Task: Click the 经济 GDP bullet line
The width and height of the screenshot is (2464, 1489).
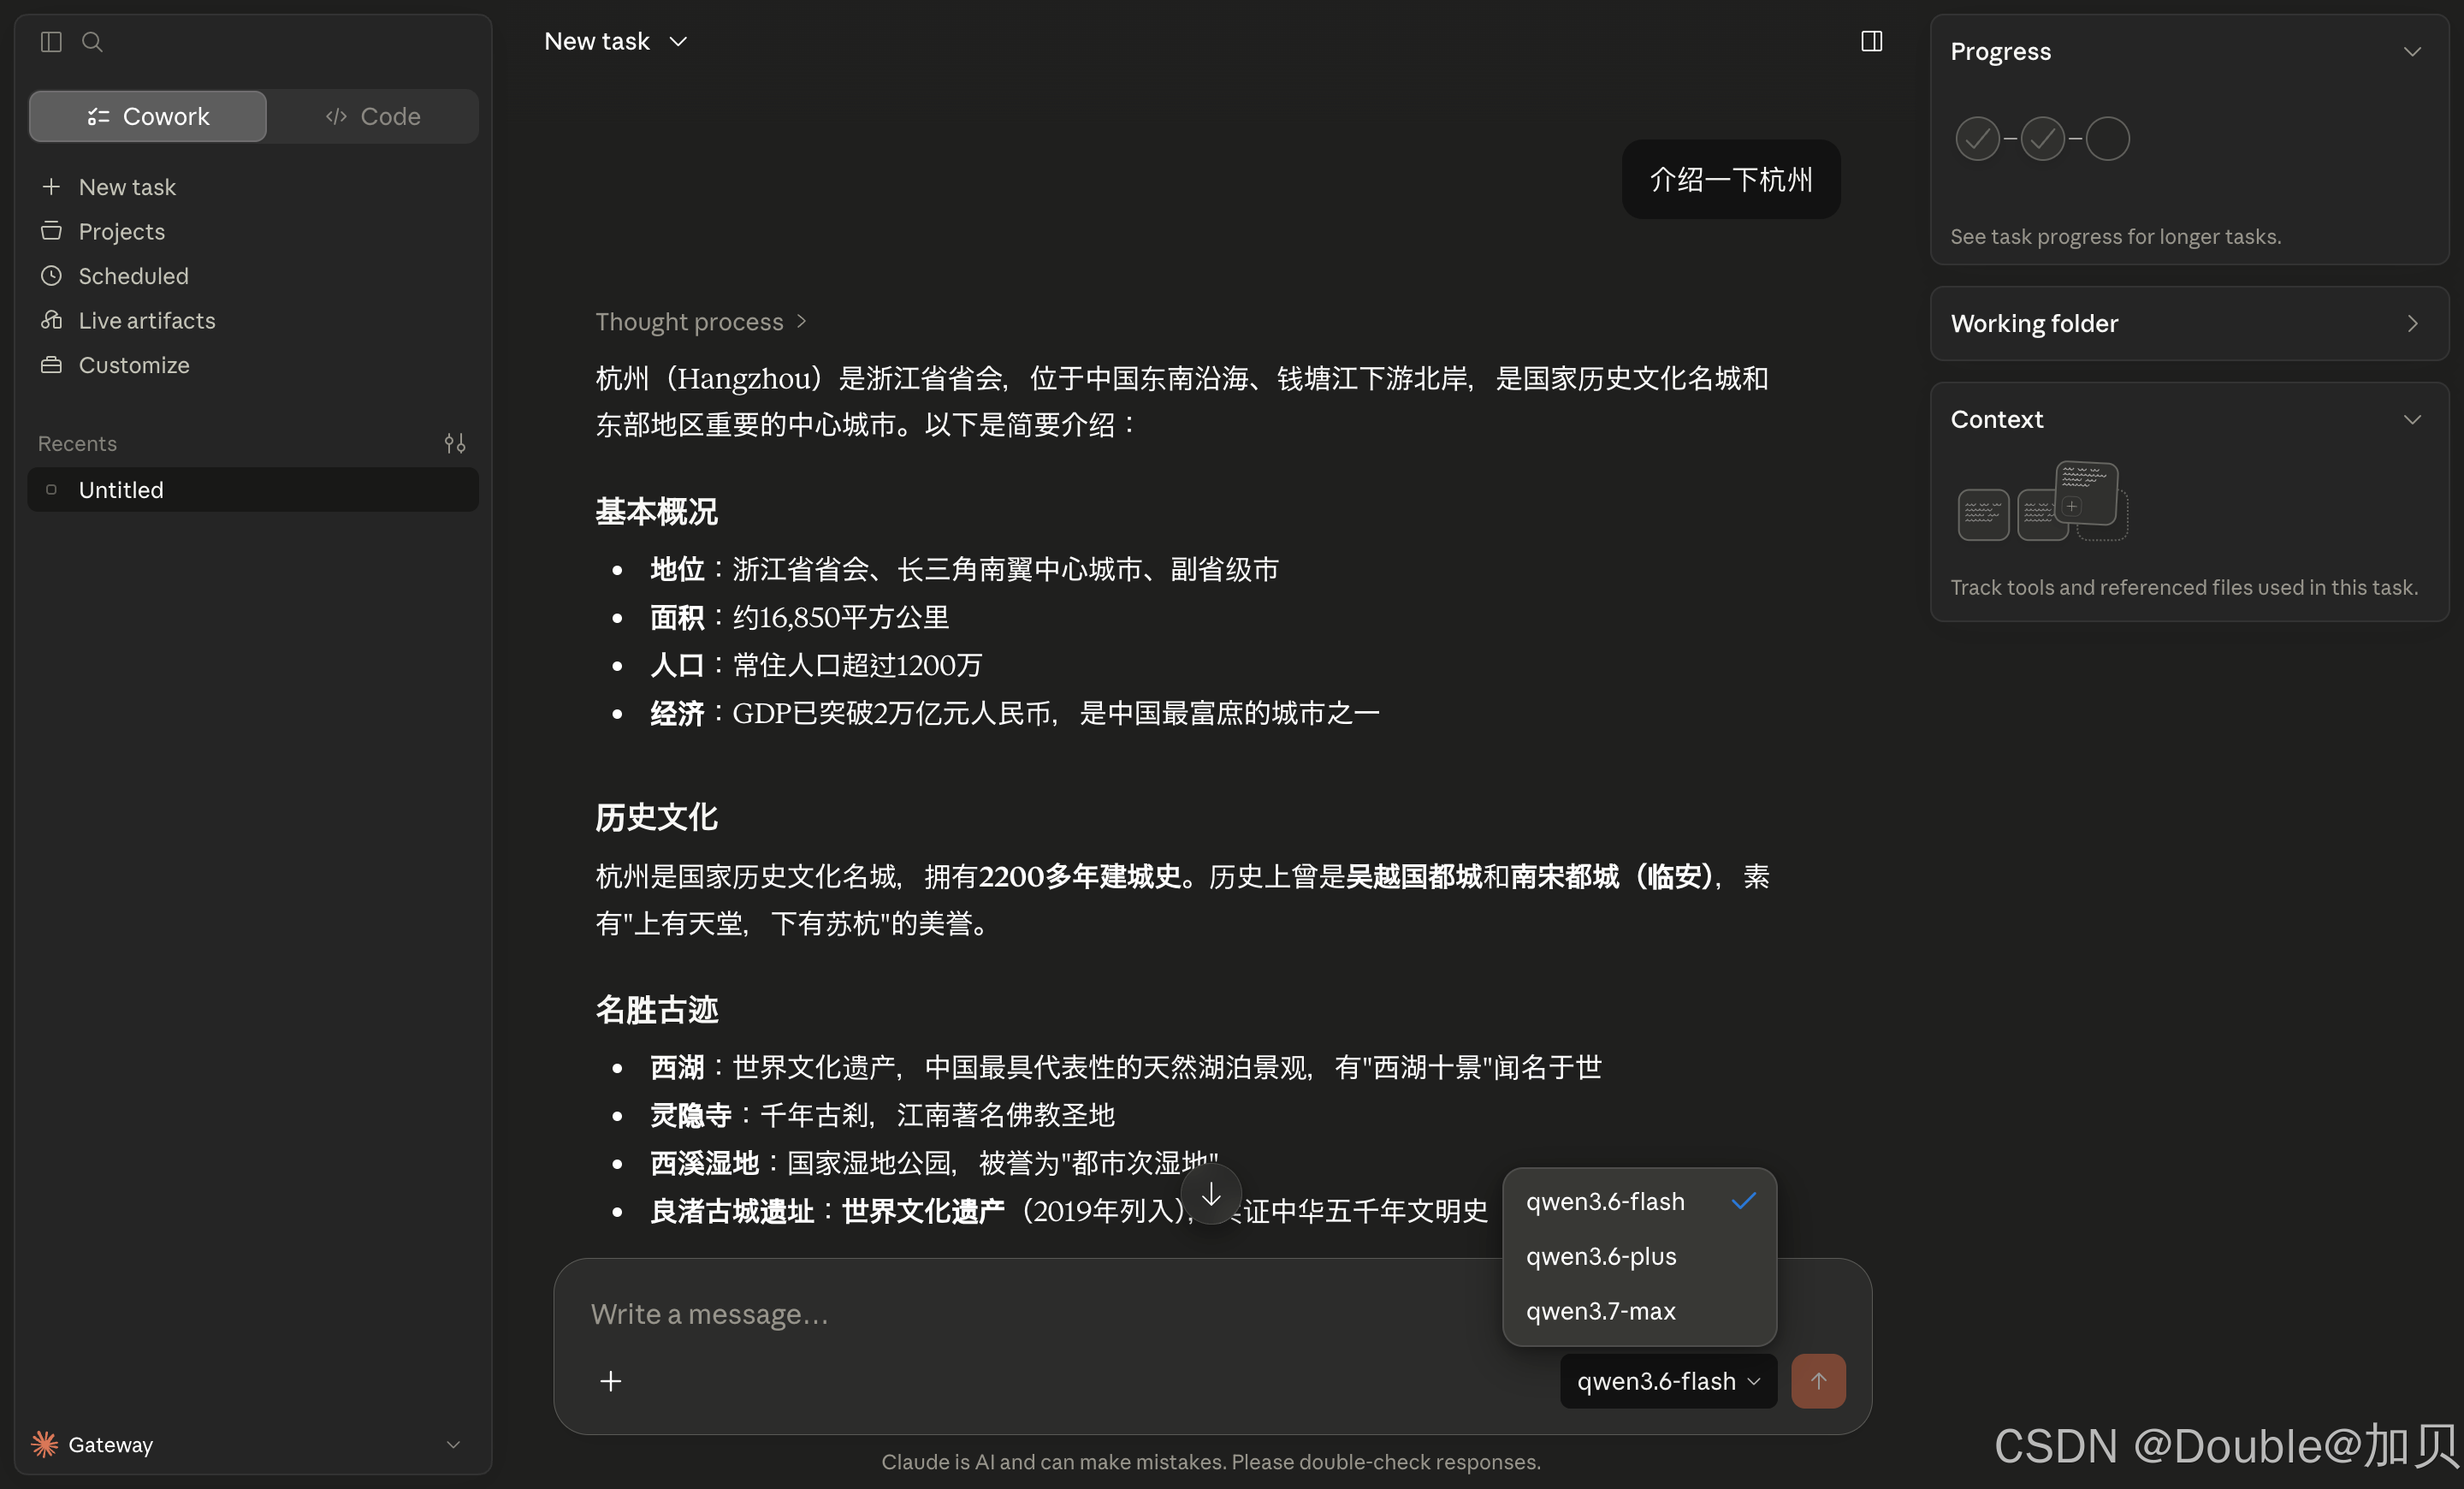Action: (1015, 713)
